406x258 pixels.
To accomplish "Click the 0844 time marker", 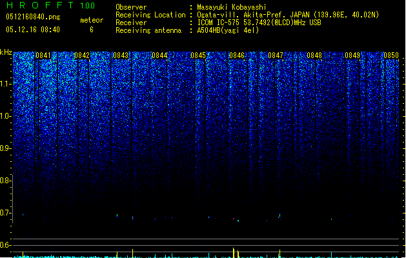I will (x=159, y=55).
